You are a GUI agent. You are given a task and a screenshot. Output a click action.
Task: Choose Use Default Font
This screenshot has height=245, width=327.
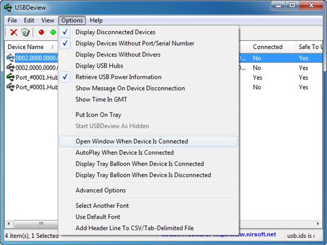pos(148,217)
